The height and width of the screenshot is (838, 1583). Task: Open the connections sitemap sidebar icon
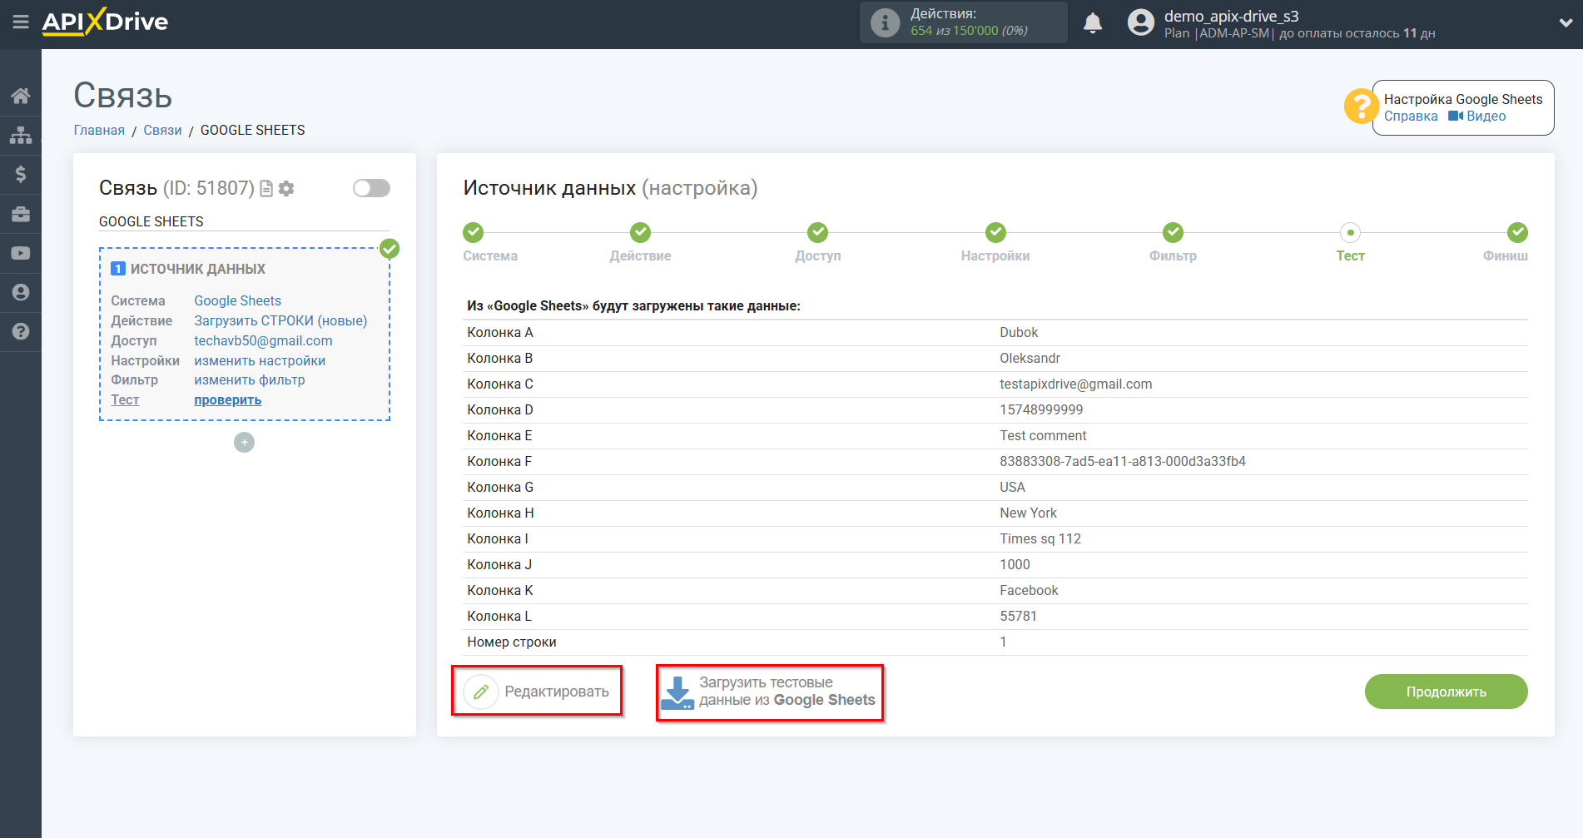[x=21, y=135]
